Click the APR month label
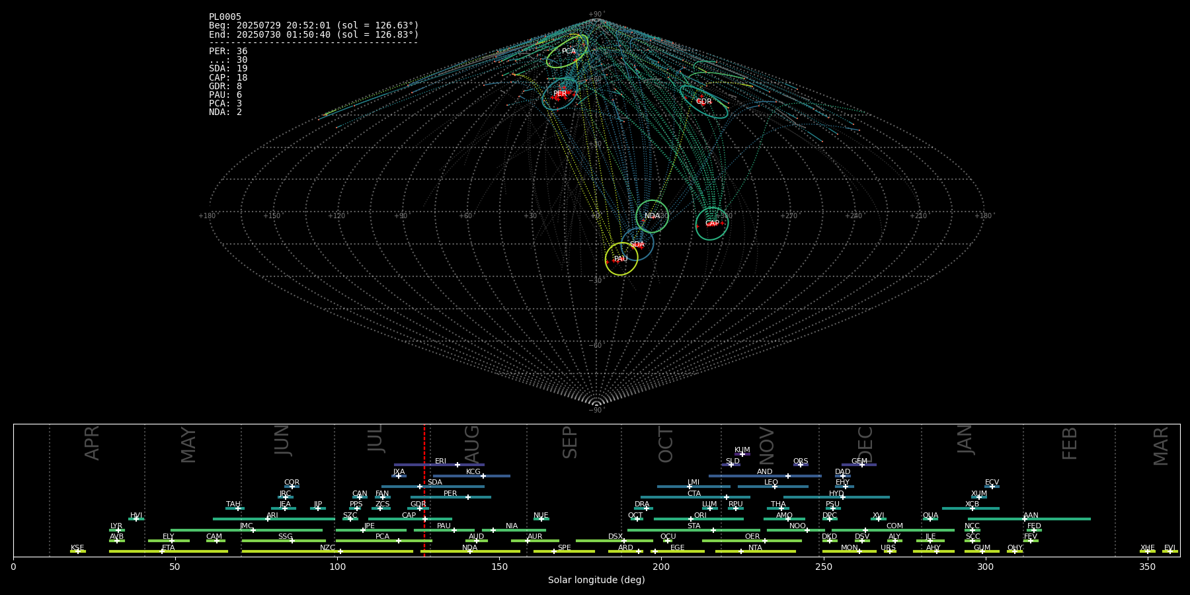 click(92, 443)
